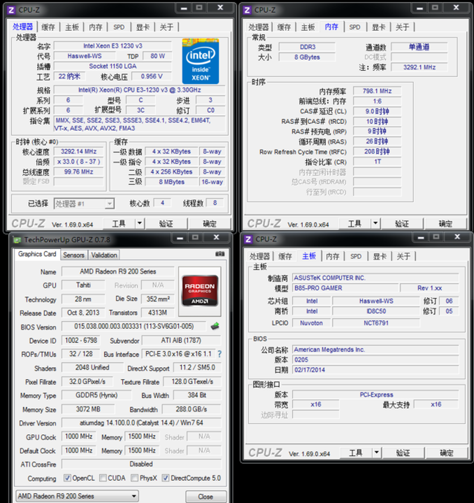The image size is (474, 503).
Task: Click the 0.956 V core voltage value
Action: click(152, 76)
